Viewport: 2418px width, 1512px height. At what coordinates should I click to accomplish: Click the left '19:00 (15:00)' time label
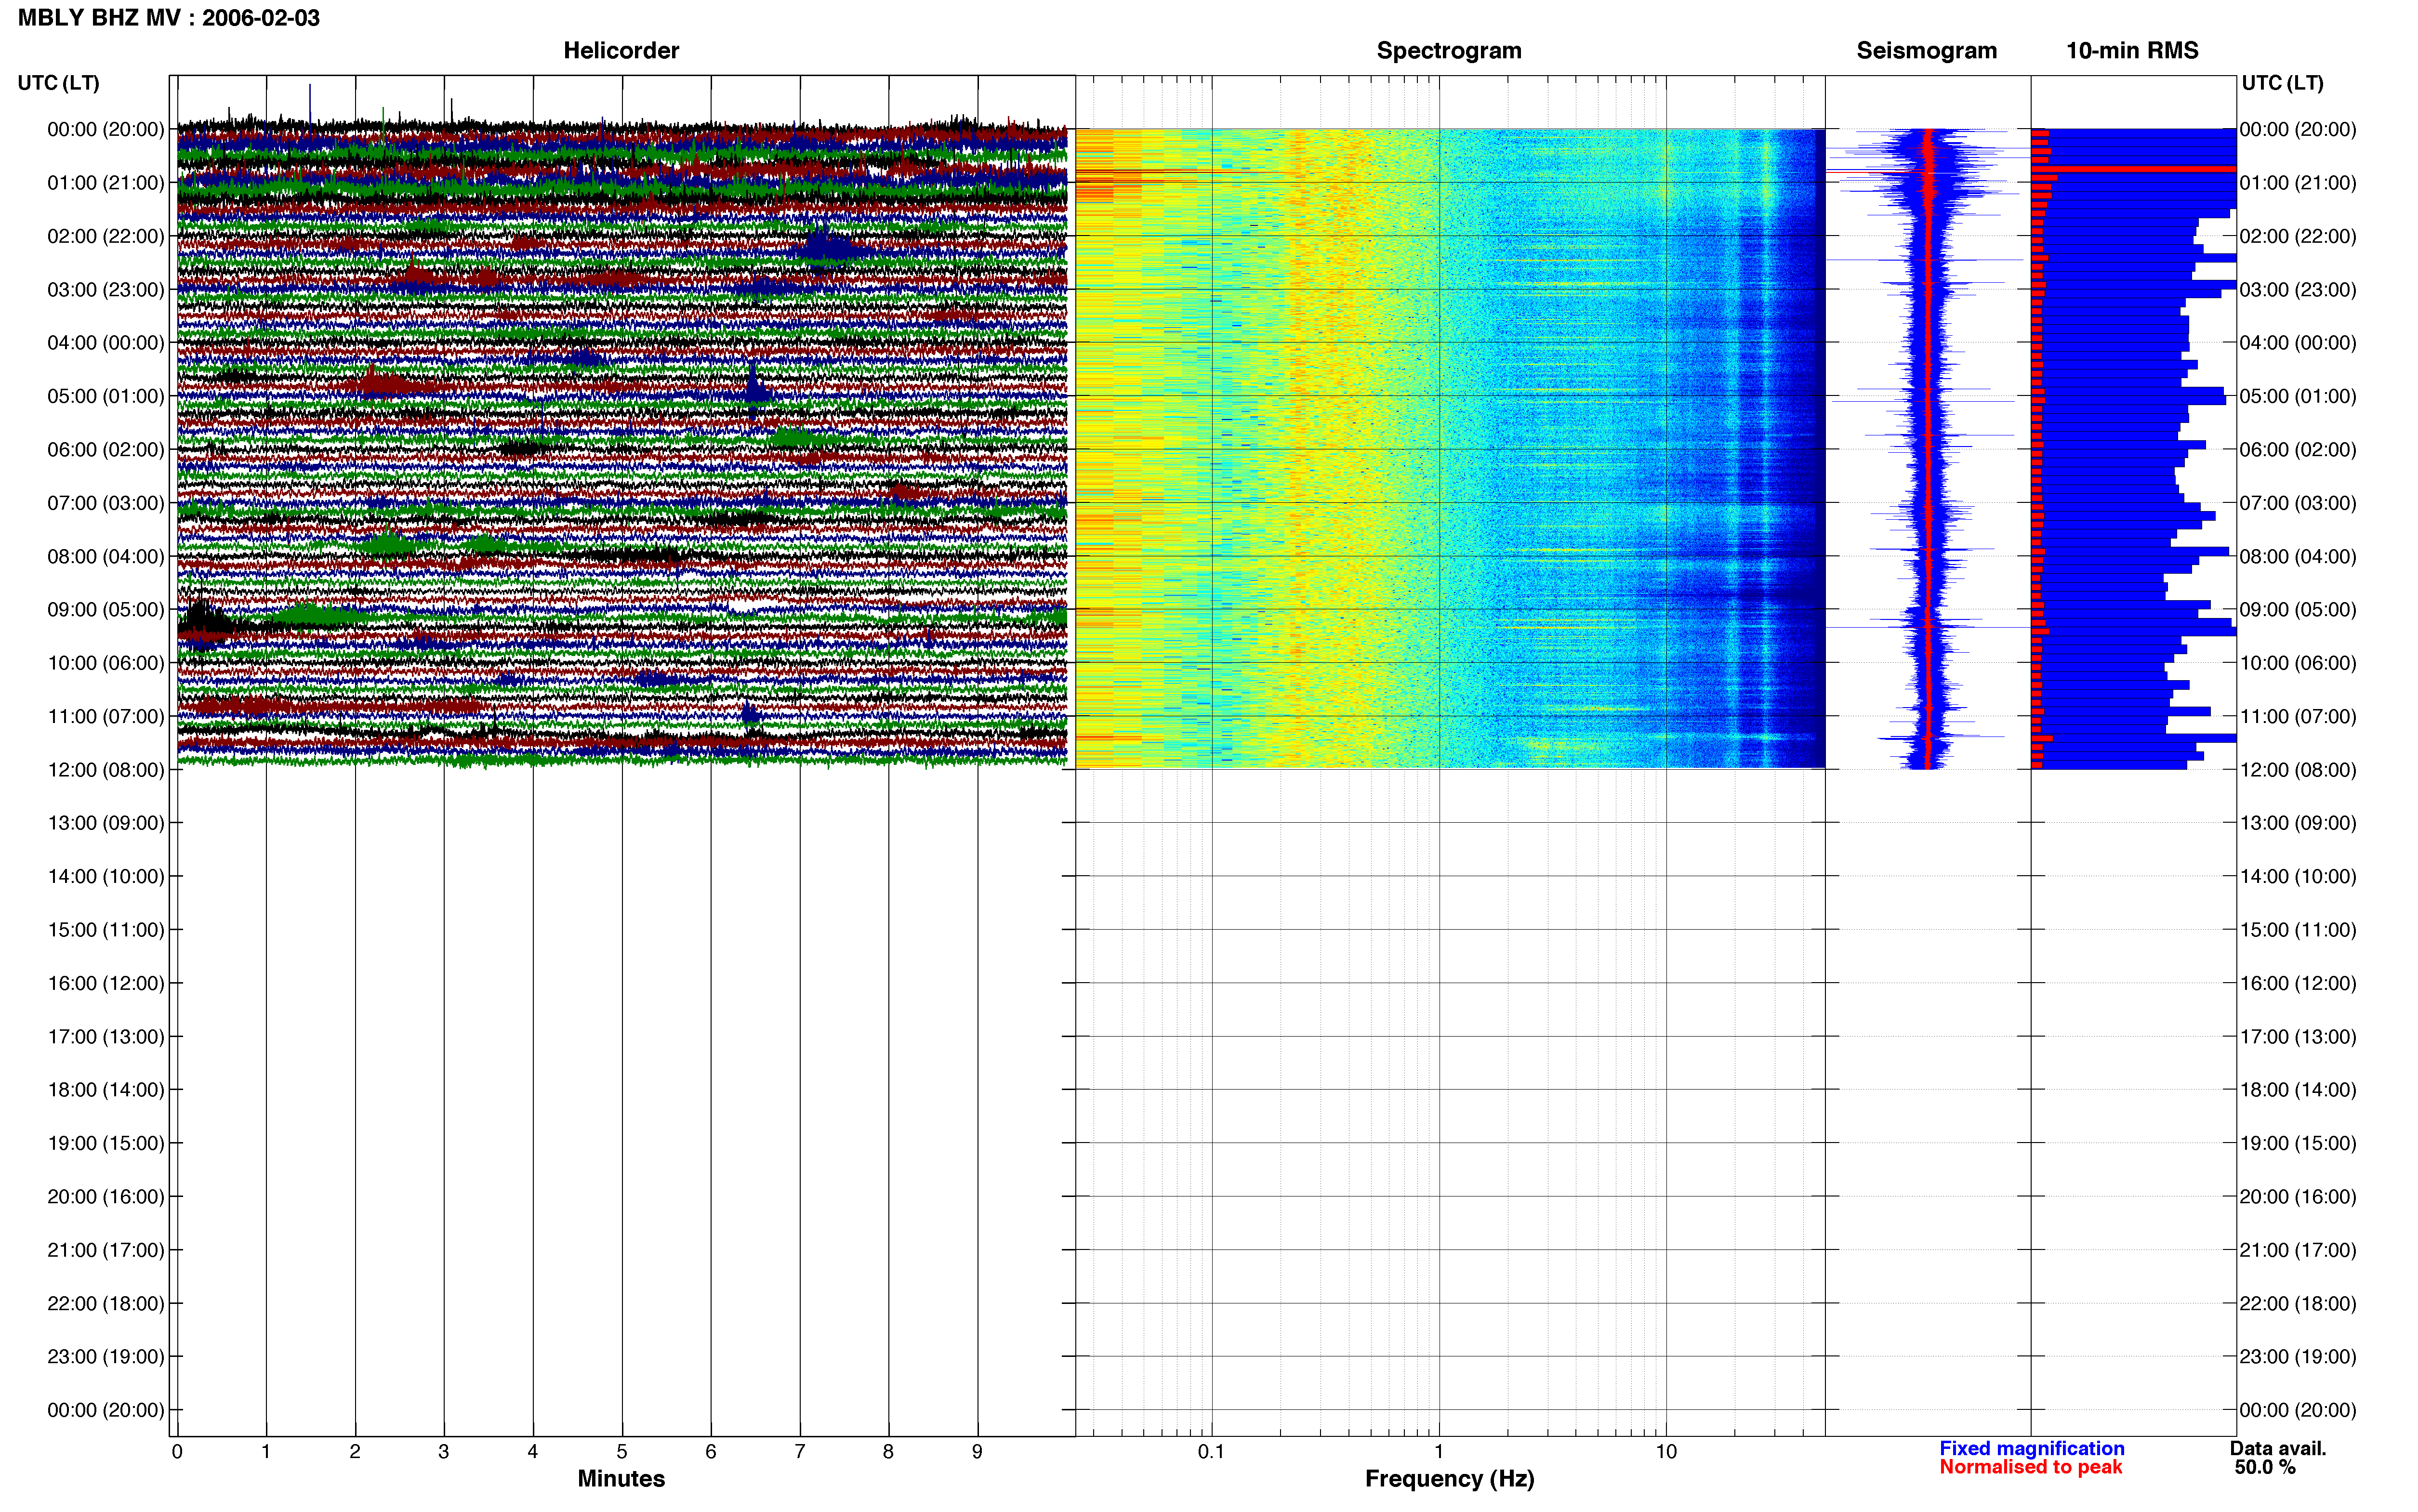coord(106,1143)
